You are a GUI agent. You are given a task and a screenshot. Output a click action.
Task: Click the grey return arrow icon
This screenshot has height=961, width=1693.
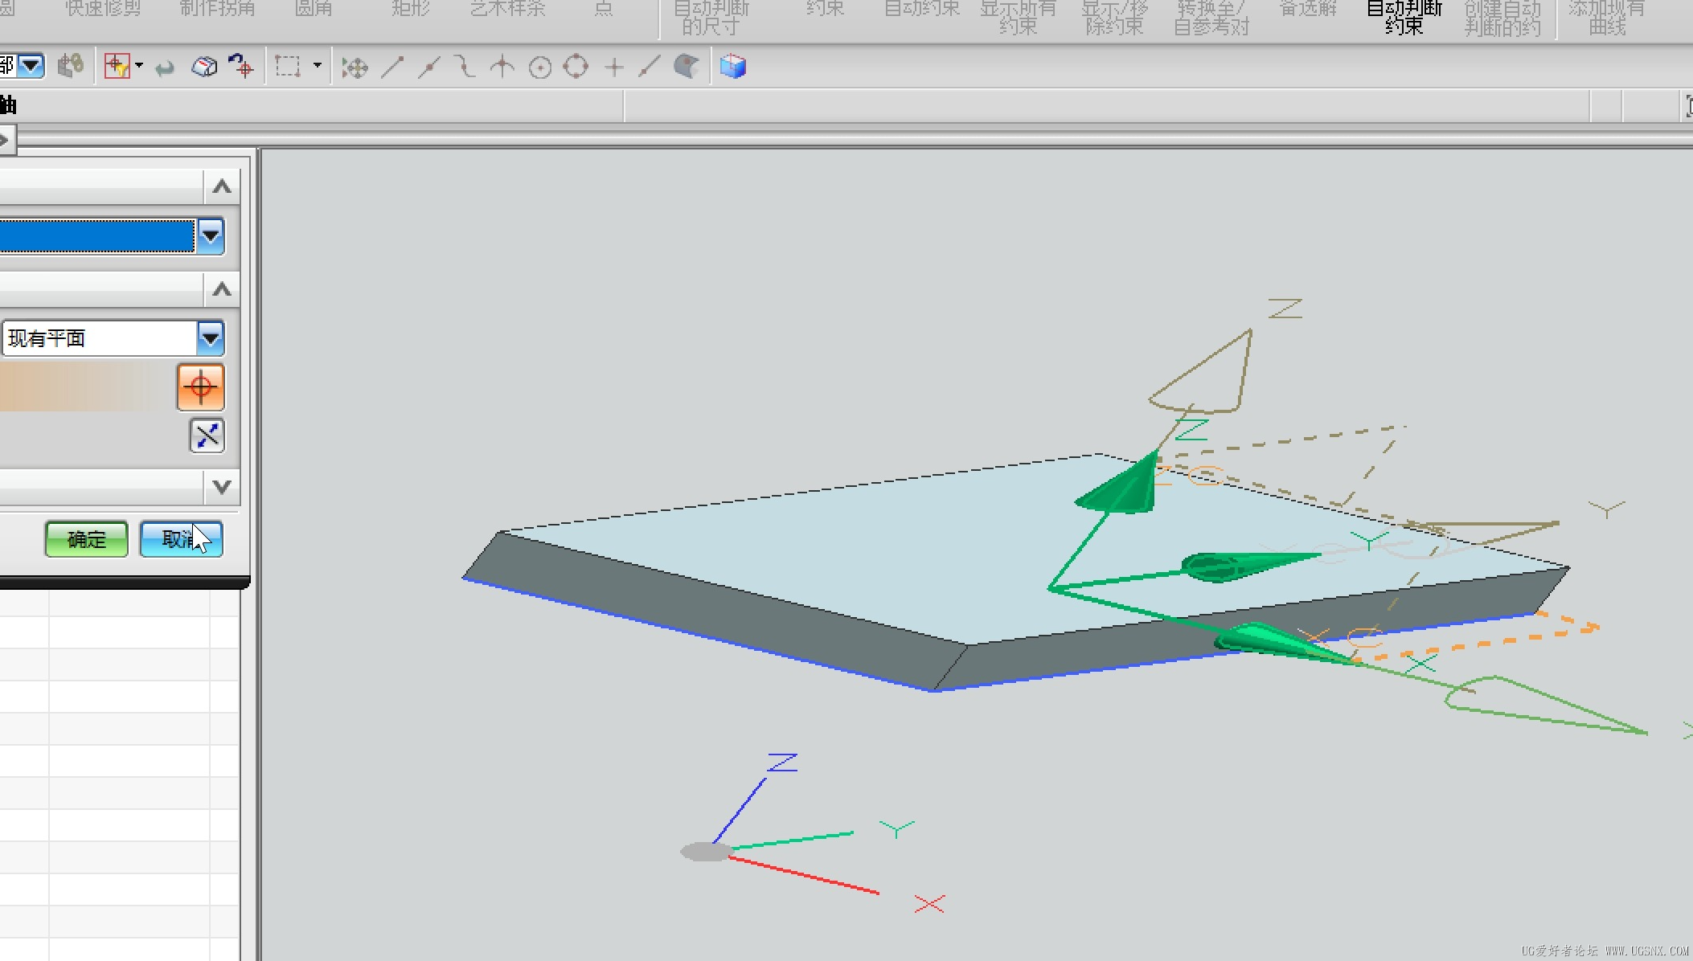165,67
